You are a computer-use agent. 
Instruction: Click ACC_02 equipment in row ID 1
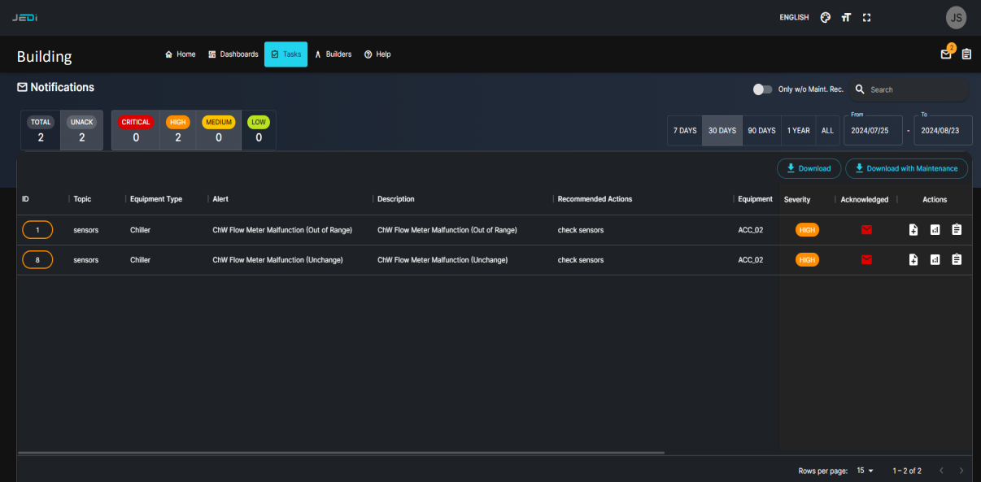[750, 230]
